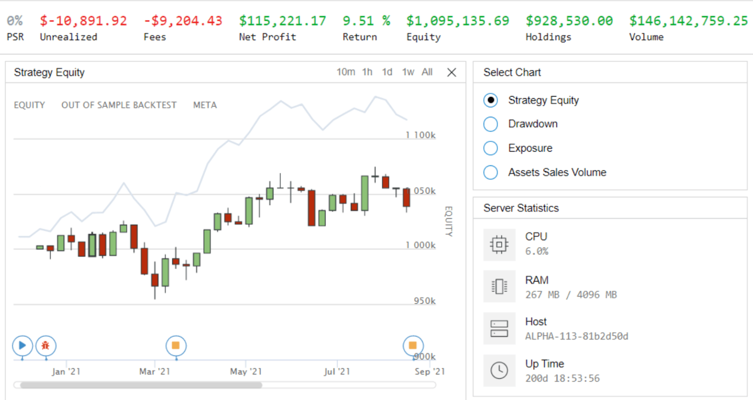Image resolution: width=753 pixels, height=400 pixels.
Task: Click the RAM memory icon
Action: click(x=499, y=287)
